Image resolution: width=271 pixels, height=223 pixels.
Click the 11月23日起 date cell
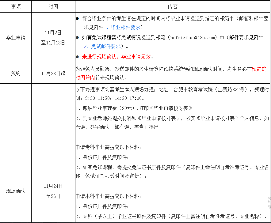tap(53, 73)
